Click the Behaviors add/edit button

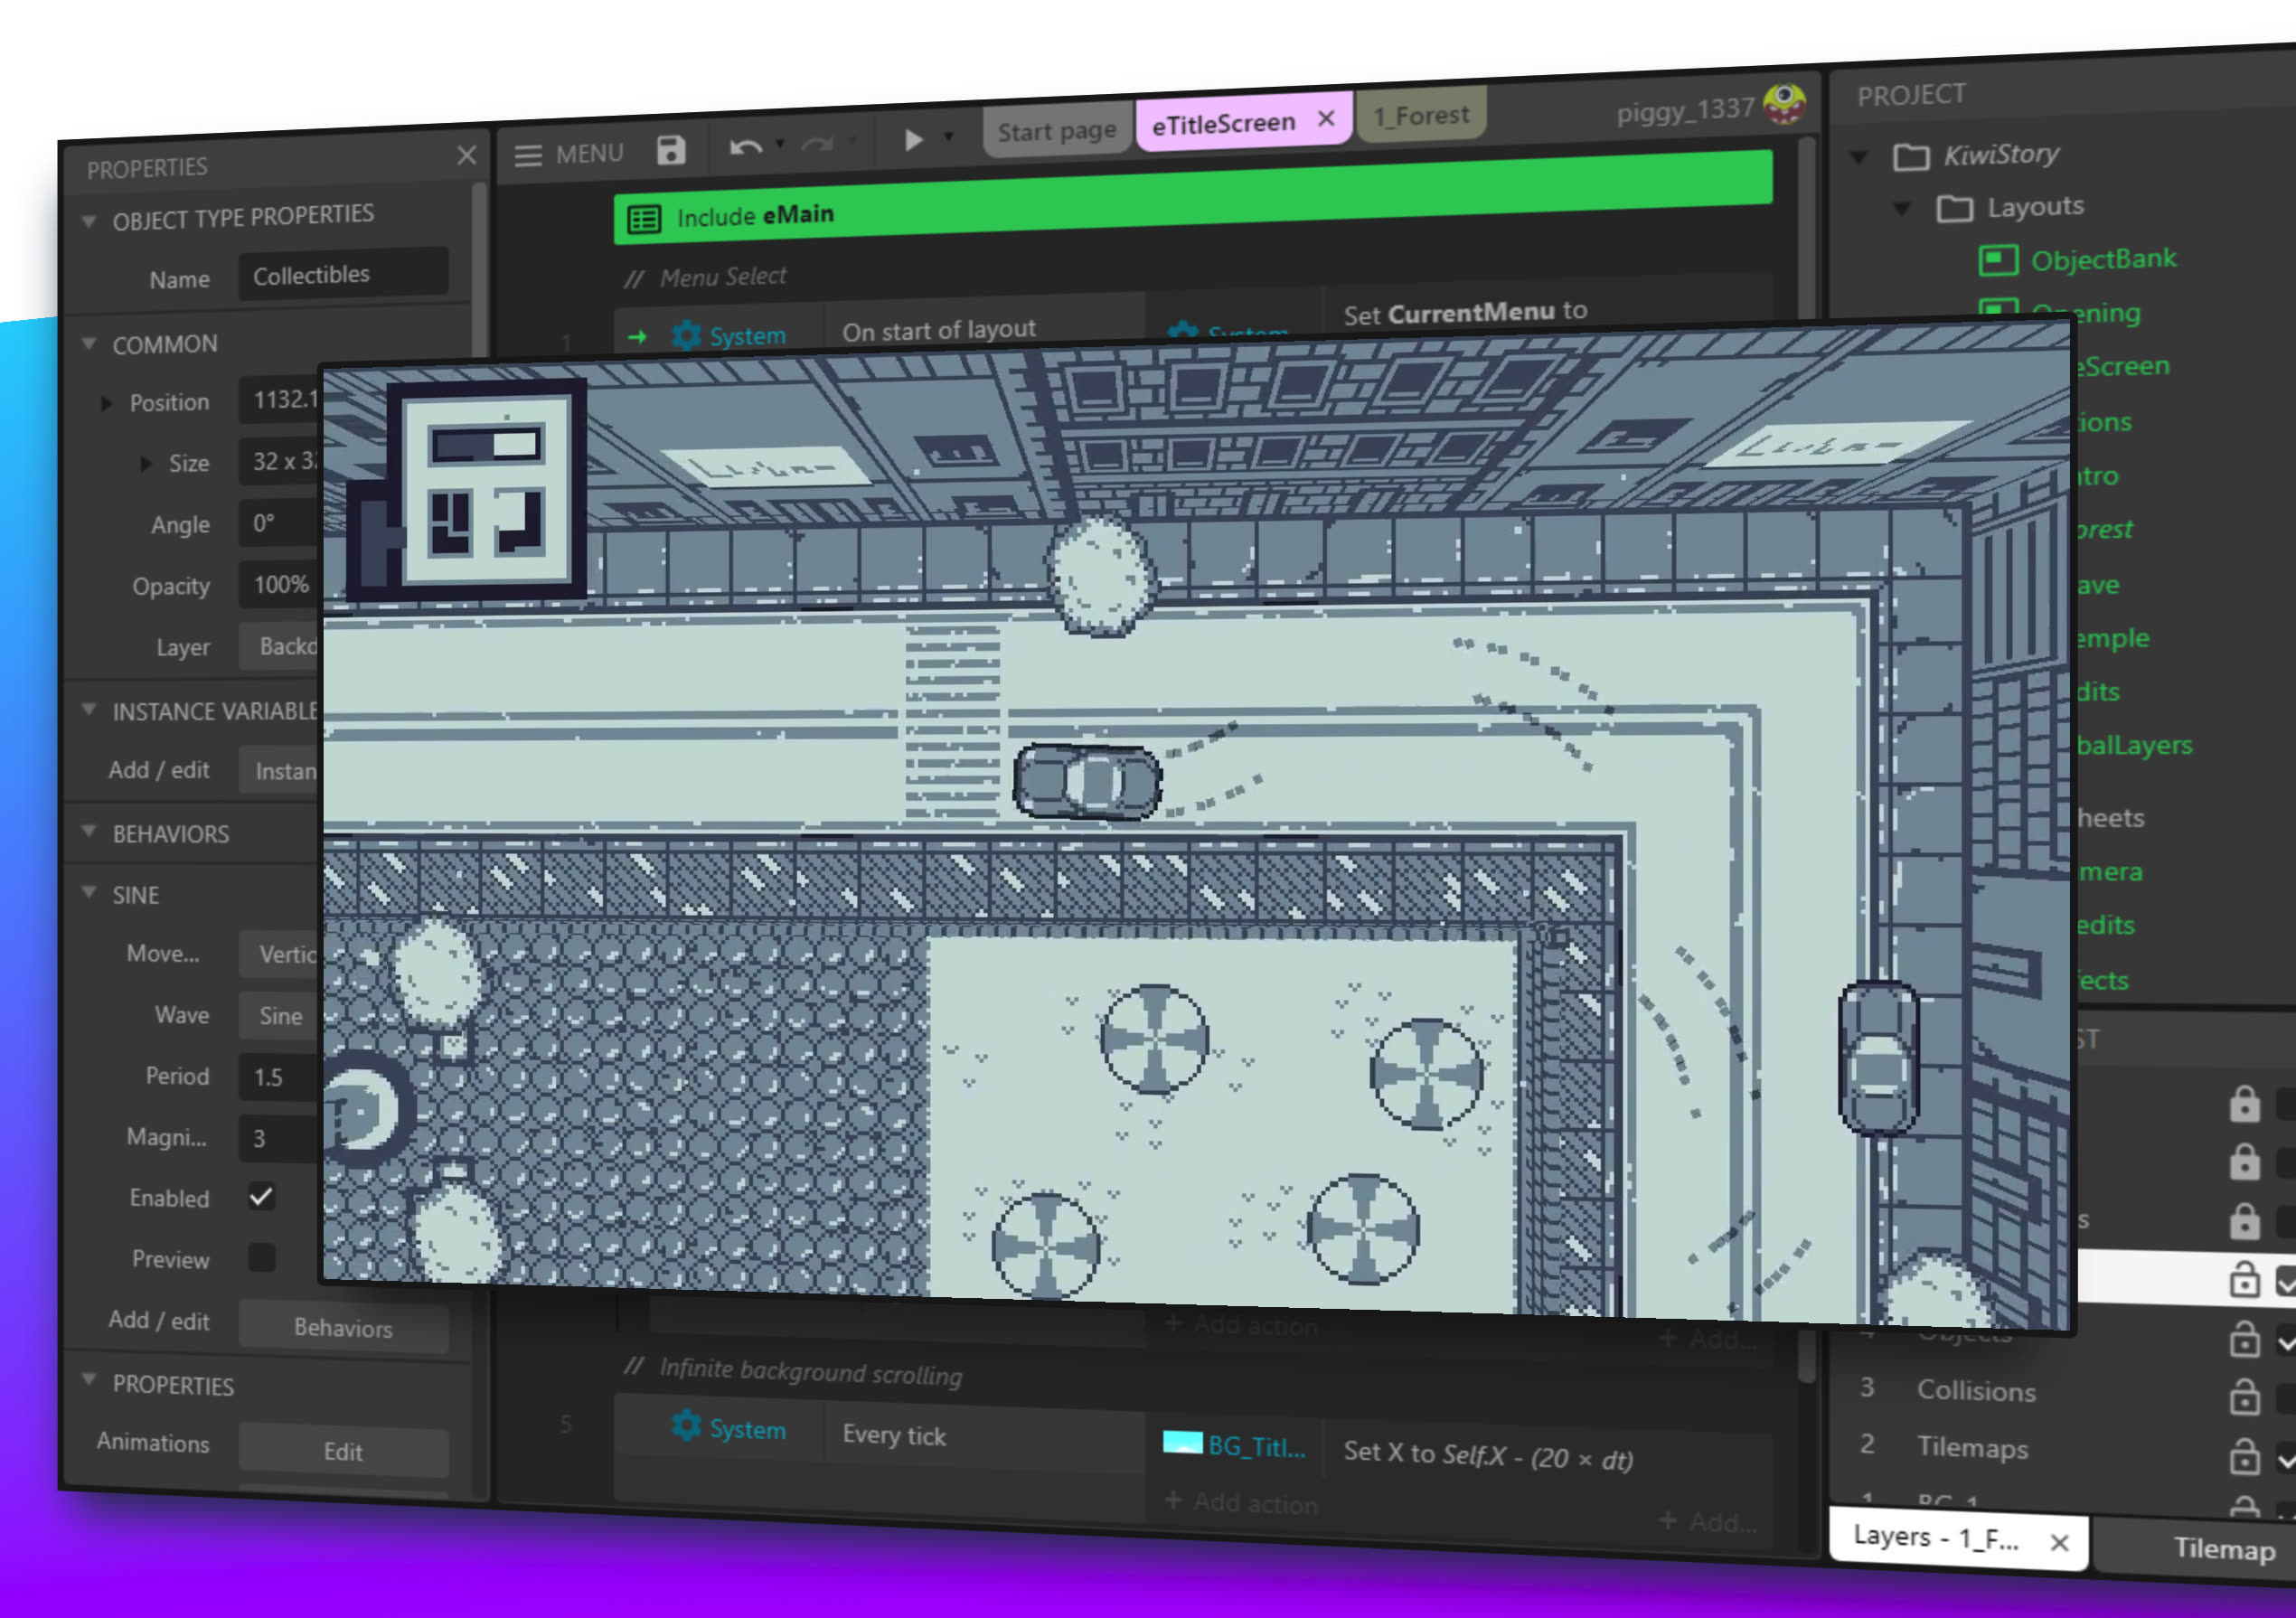pos(343,1327)
